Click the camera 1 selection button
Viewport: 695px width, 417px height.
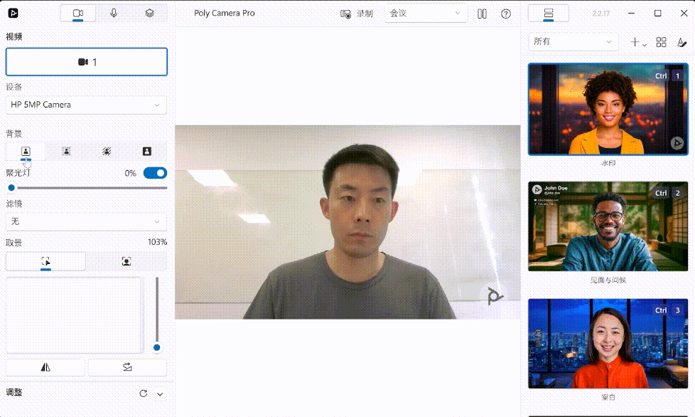click(86, 62)
